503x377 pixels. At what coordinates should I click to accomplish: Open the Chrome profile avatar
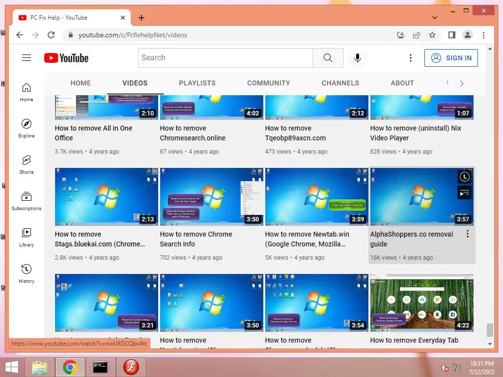[468, 35]
